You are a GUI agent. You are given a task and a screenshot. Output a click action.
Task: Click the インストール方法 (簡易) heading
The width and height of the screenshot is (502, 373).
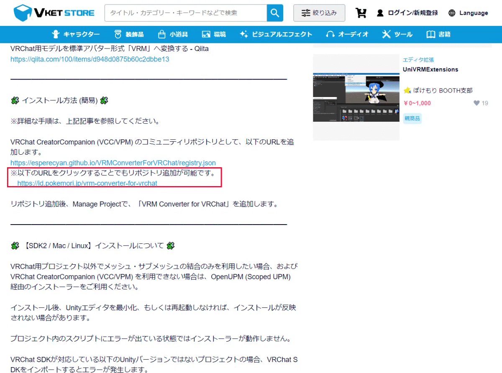pos(60,100)
